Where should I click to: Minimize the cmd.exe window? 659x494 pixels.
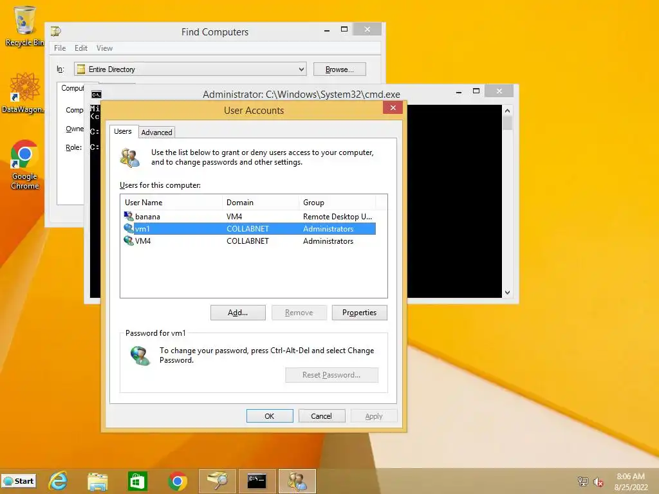point(459,91)
